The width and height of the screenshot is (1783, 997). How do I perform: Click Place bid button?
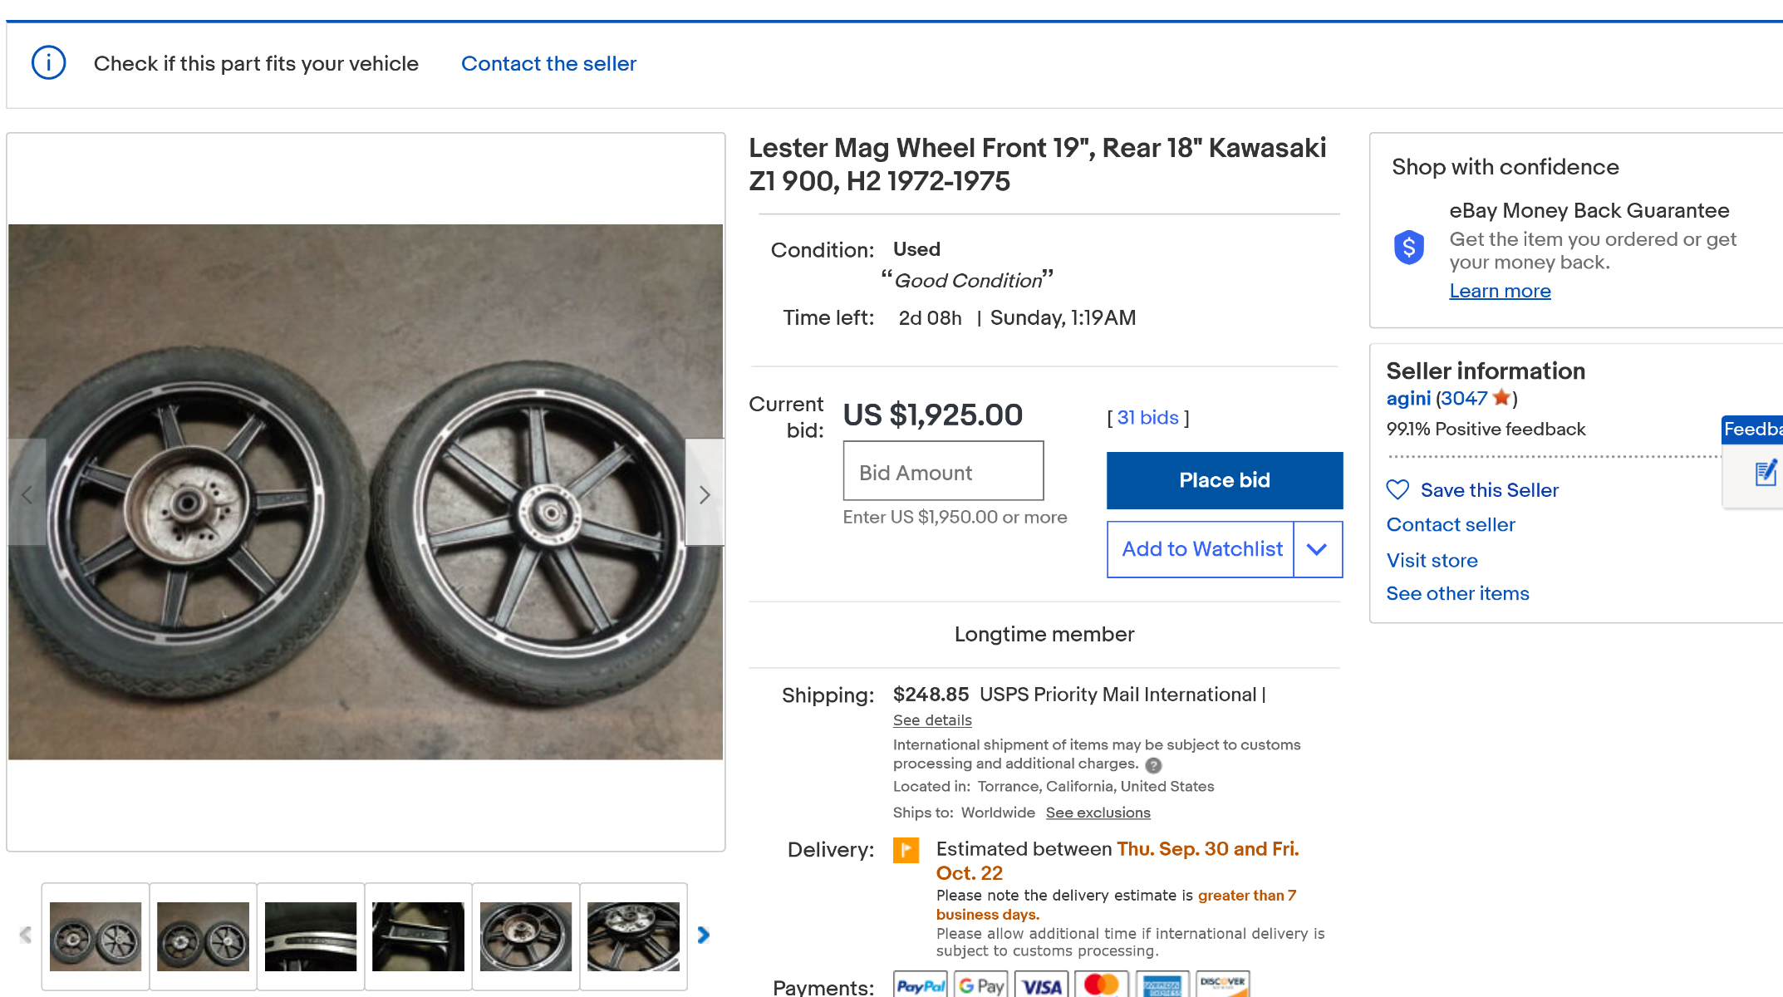tap(1224, 480)
